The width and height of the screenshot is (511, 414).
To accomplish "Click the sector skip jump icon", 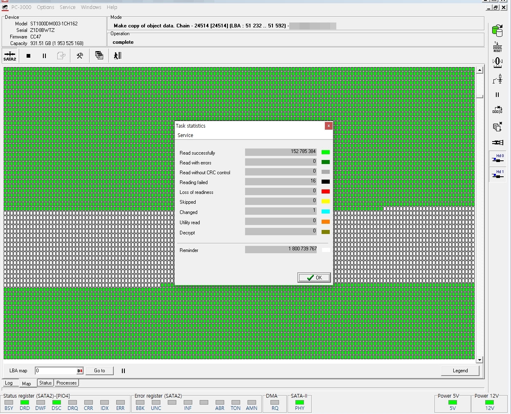I will (x=497, y=110).
